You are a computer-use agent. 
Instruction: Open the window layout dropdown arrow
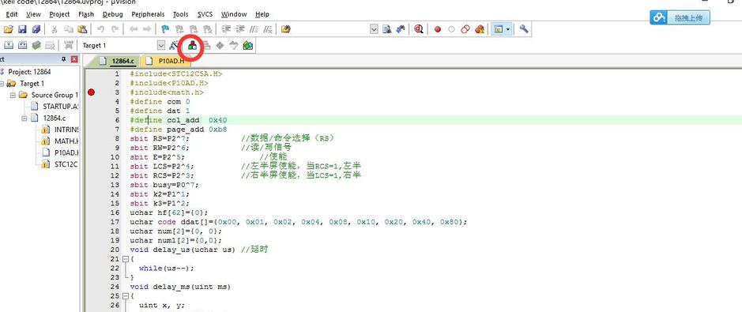508,29
